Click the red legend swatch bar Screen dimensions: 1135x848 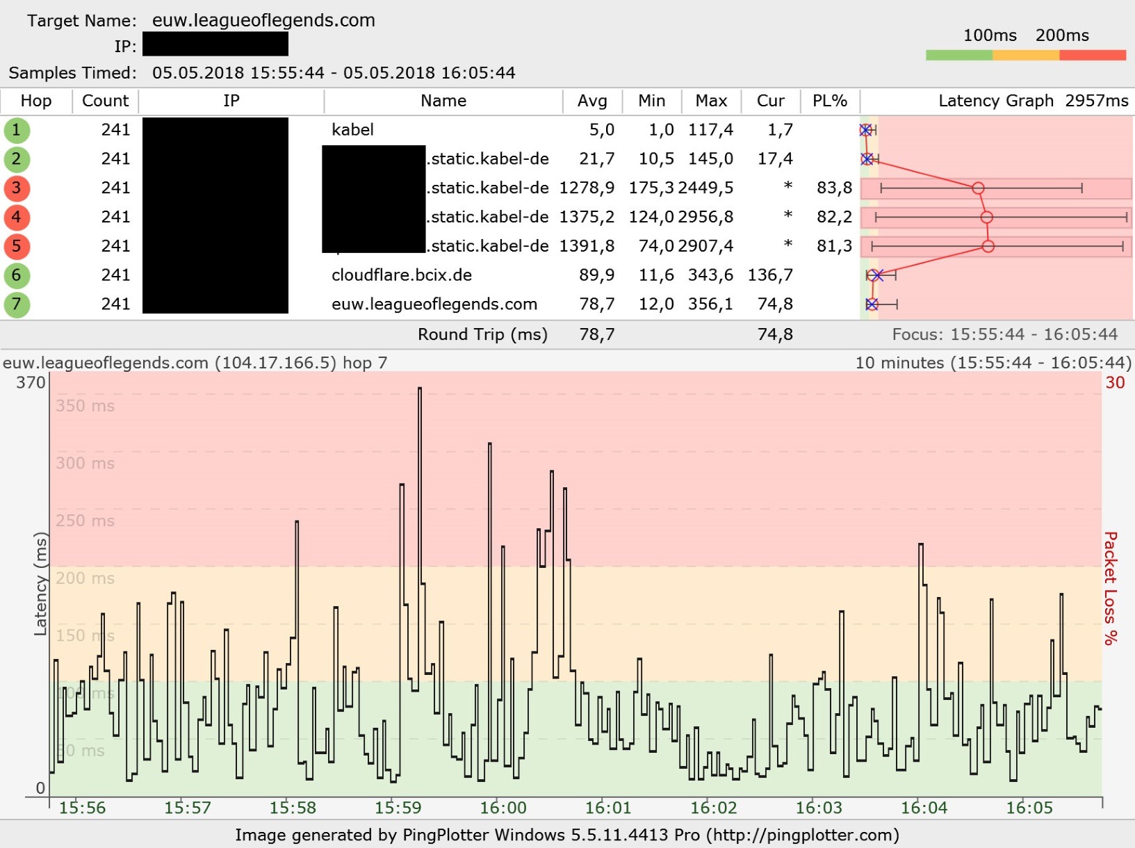[x=1093, y=56]
